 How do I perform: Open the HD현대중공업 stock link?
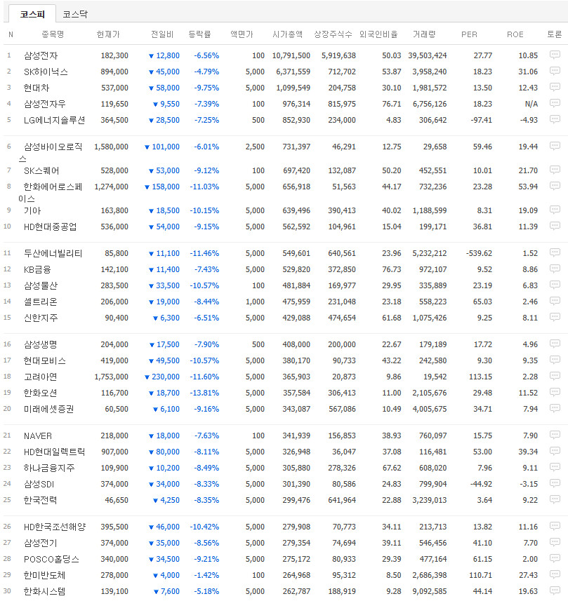coord(51,227)
